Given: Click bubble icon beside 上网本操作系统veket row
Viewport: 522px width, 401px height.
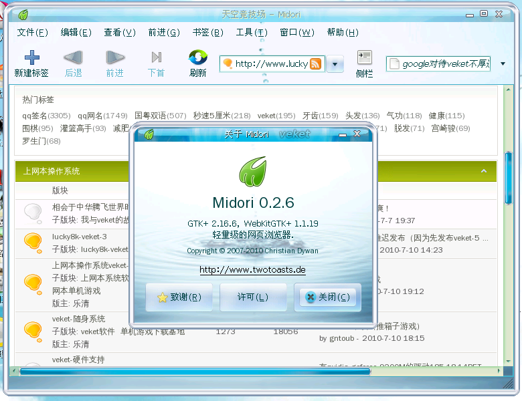Looking at the screenshot, I should (x=33, y=285).
